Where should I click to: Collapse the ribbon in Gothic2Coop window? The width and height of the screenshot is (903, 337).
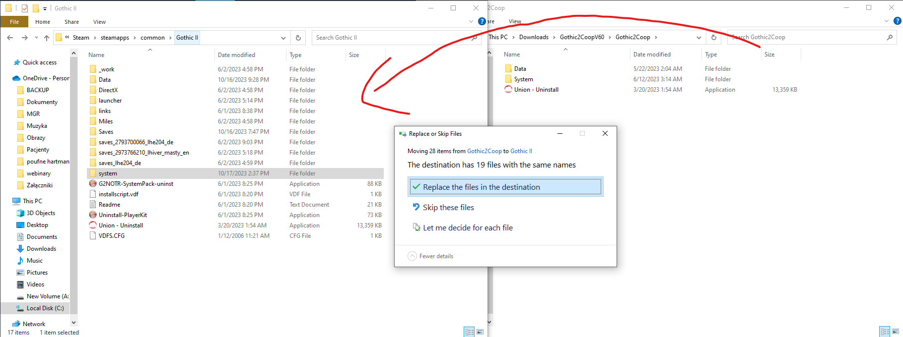[x=887, y=21]
